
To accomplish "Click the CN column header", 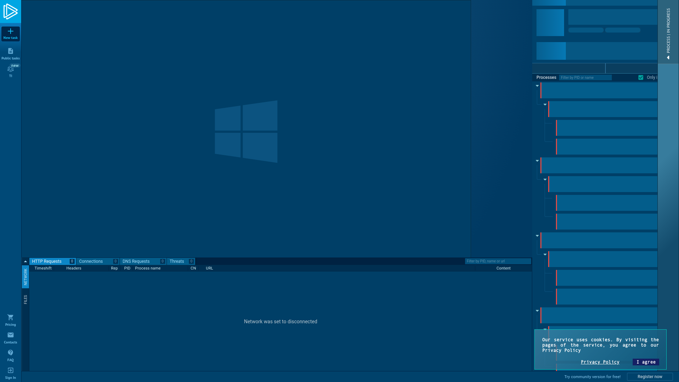I will point(193,268).
